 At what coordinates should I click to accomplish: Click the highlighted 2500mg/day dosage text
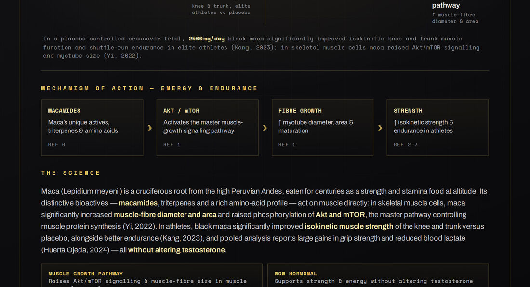(207, 39)
